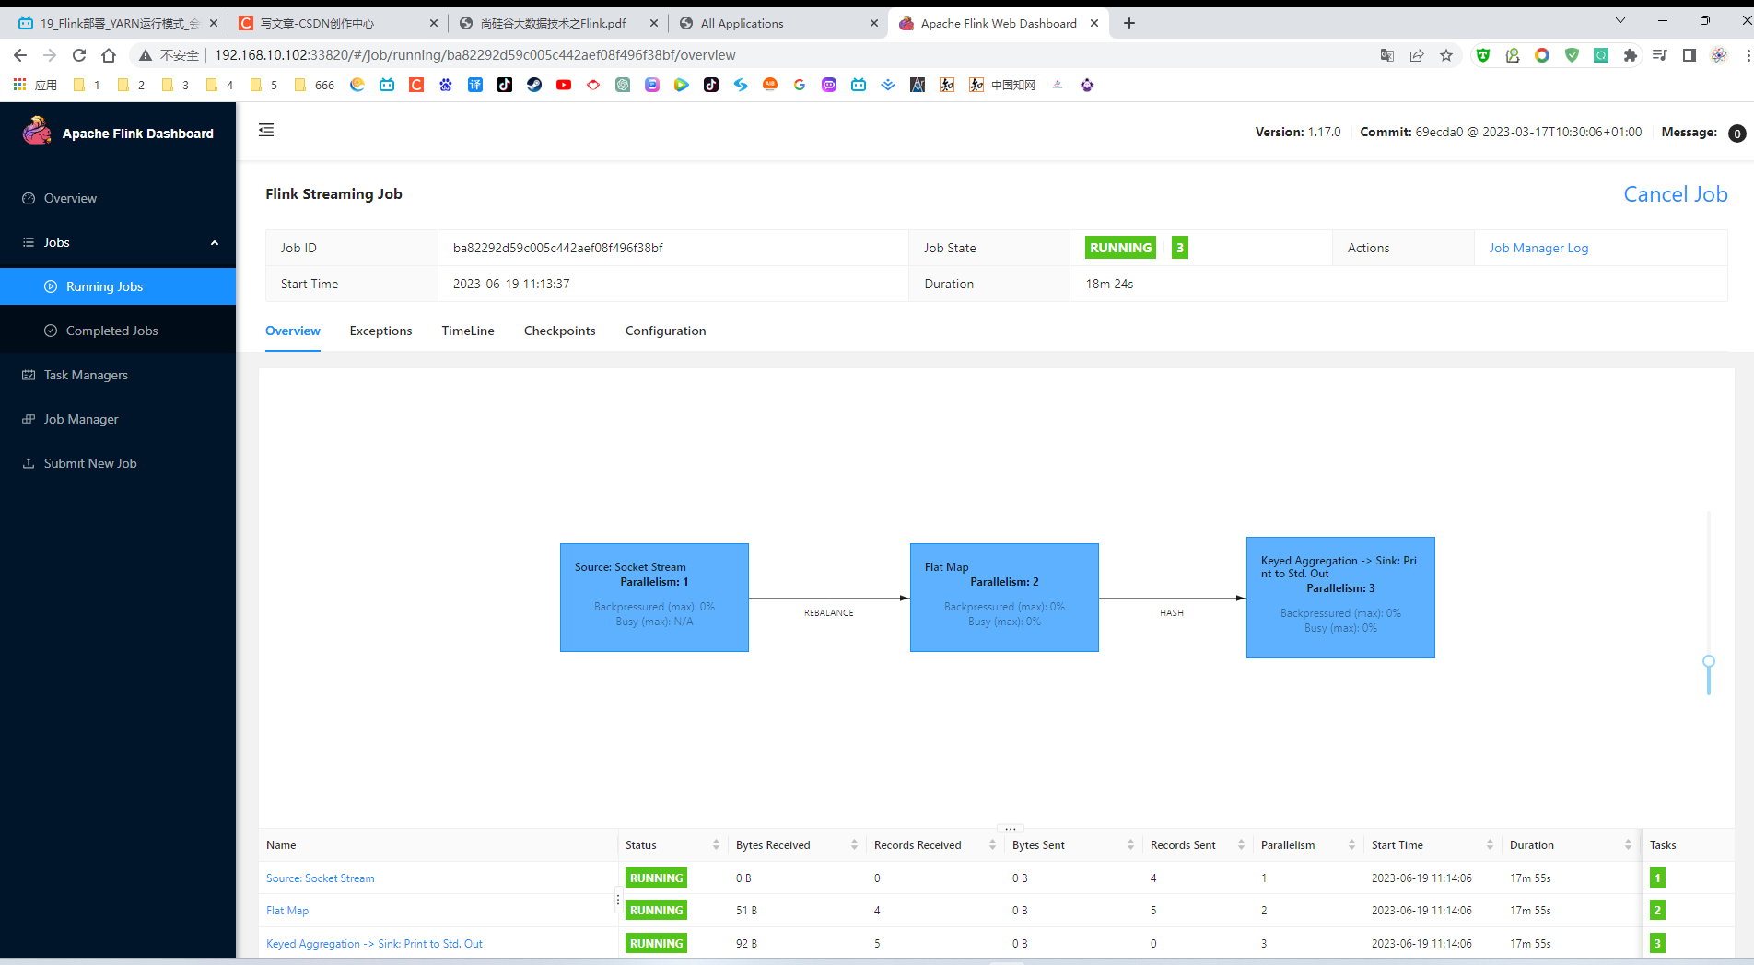Open browser extensions puzzle icon
Screen dimensions: 1754x965
pos(1631,55)
